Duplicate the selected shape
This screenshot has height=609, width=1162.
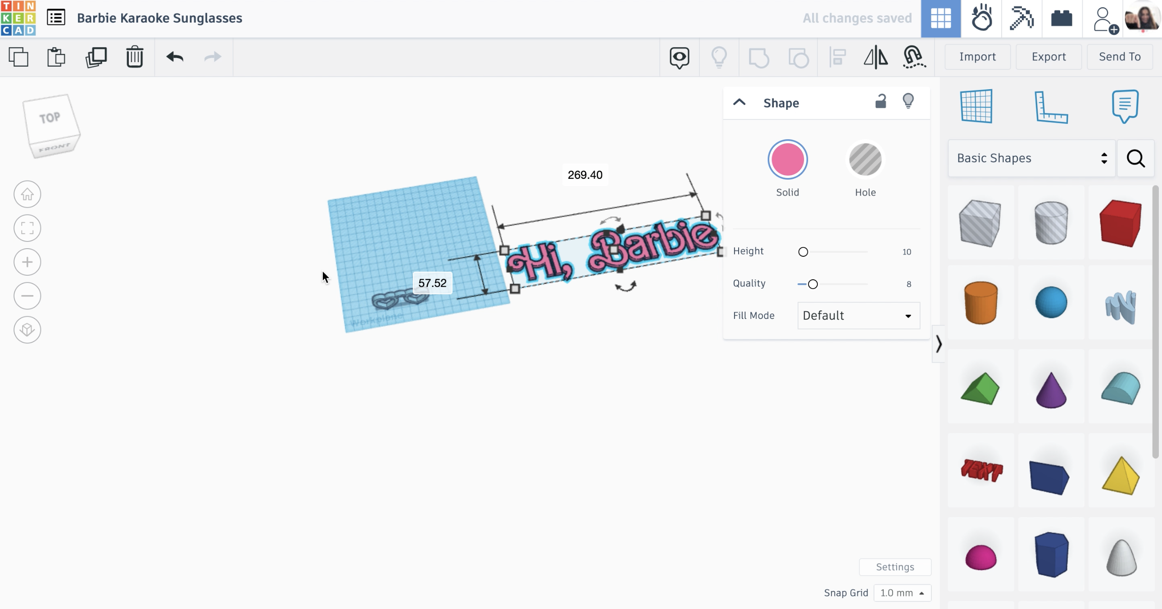click(95, 57)
